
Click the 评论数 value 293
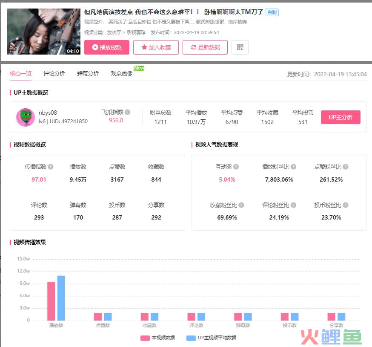(39, 217)
